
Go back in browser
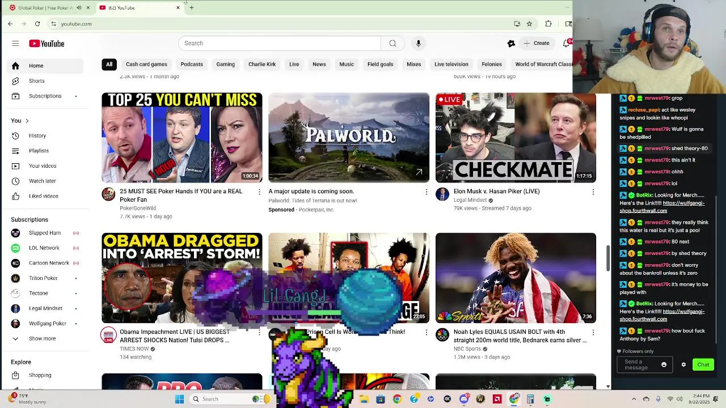[10, 24]
